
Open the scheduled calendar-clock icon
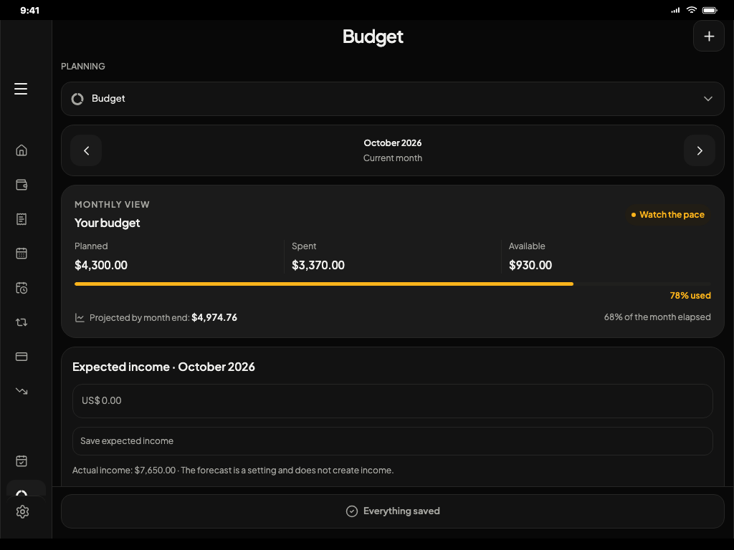coord(22,288)
